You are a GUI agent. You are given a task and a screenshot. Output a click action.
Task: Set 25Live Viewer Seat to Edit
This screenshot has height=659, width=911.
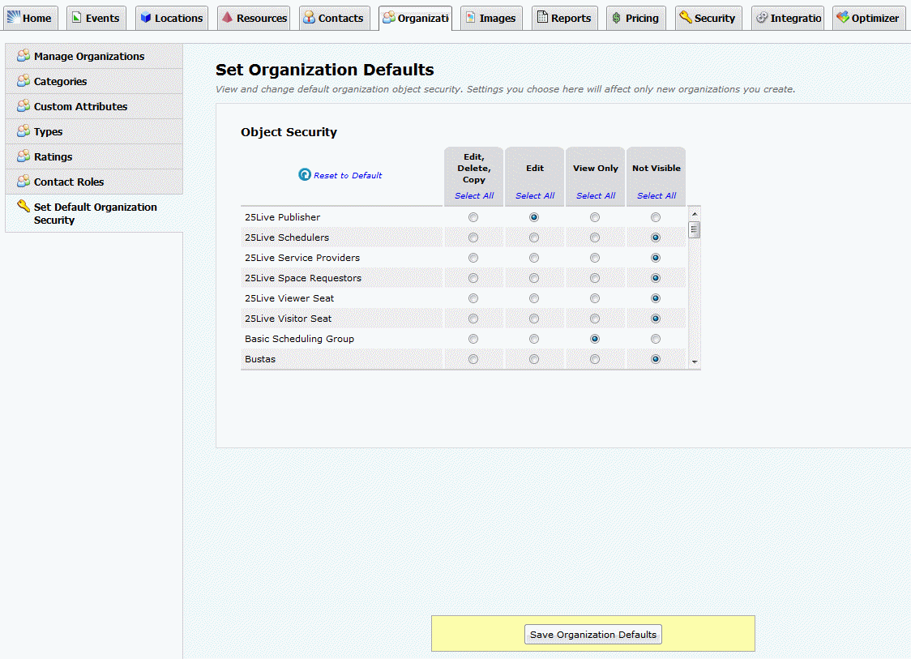534,299
